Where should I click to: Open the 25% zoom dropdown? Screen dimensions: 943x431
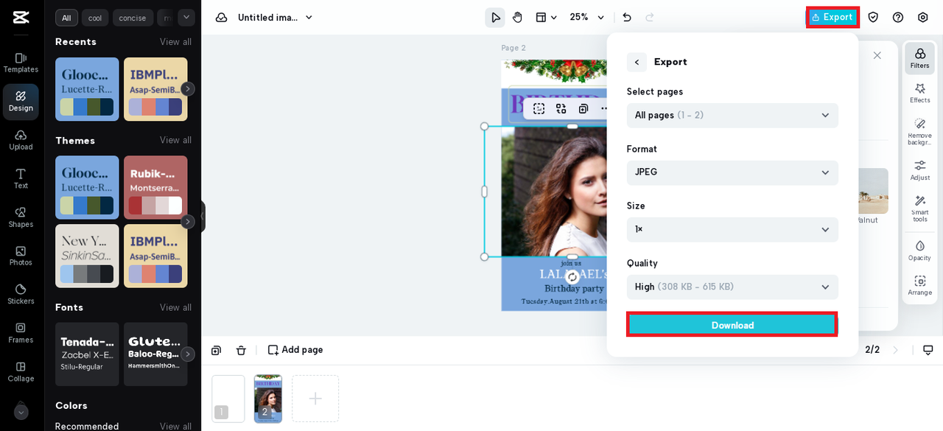pyautogui.click(x=587, y=18)
